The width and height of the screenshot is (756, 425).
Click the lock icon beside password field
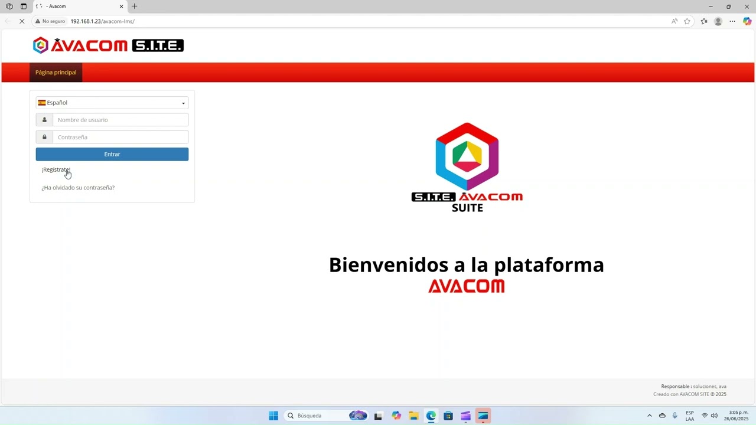coord(44,137)
